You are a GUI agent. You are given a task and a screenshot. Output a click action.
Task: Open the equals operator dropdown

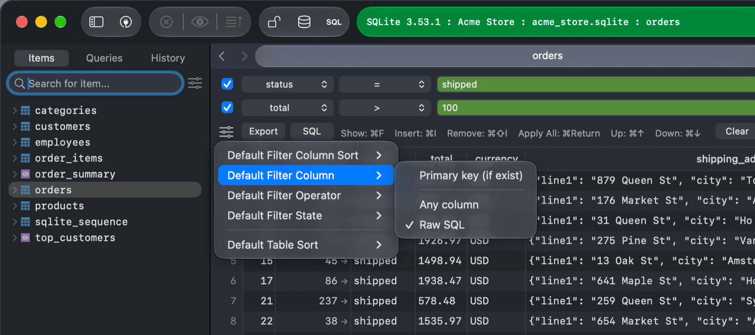click(385, 84)
